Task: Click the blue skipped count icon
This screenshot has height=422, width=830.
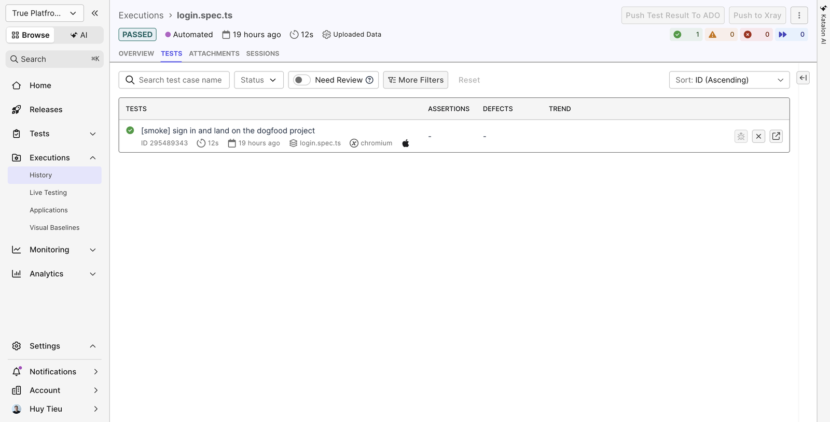Action: [x=783, y=35]
